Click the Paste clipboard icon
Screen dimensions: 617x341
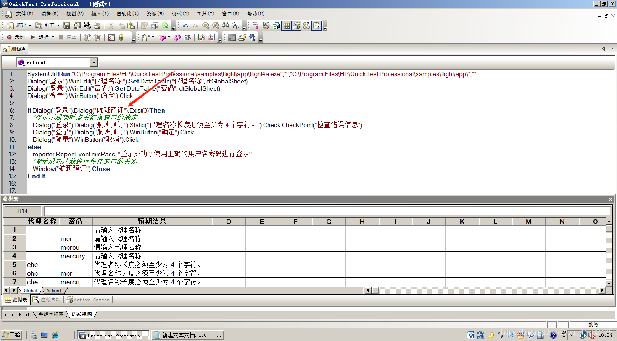click(131, 26)
